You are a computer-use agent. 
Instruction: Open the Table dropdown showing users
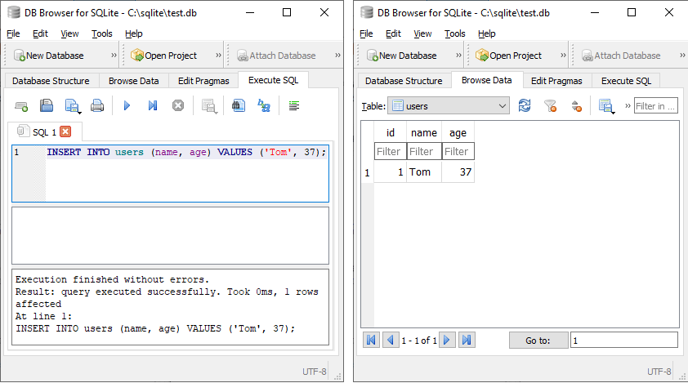[x=449, y=105]
